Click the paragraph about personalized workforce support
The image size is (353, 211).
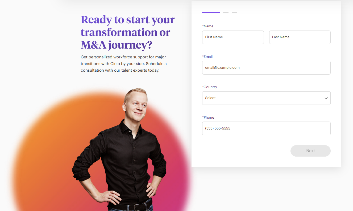click(124, 64)
